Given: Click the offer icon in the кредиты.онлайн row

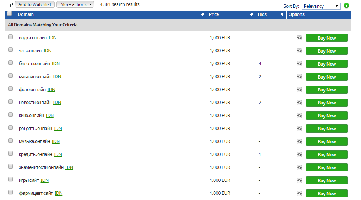Looking at the screenshot, I should (299, 154).
